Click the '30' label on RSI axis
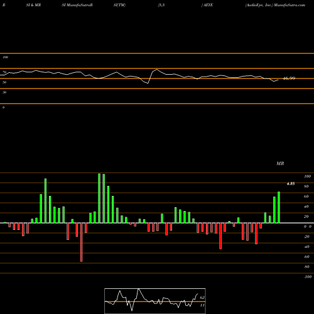This screenshot has width=314, height=314. (x=4, y=92)
